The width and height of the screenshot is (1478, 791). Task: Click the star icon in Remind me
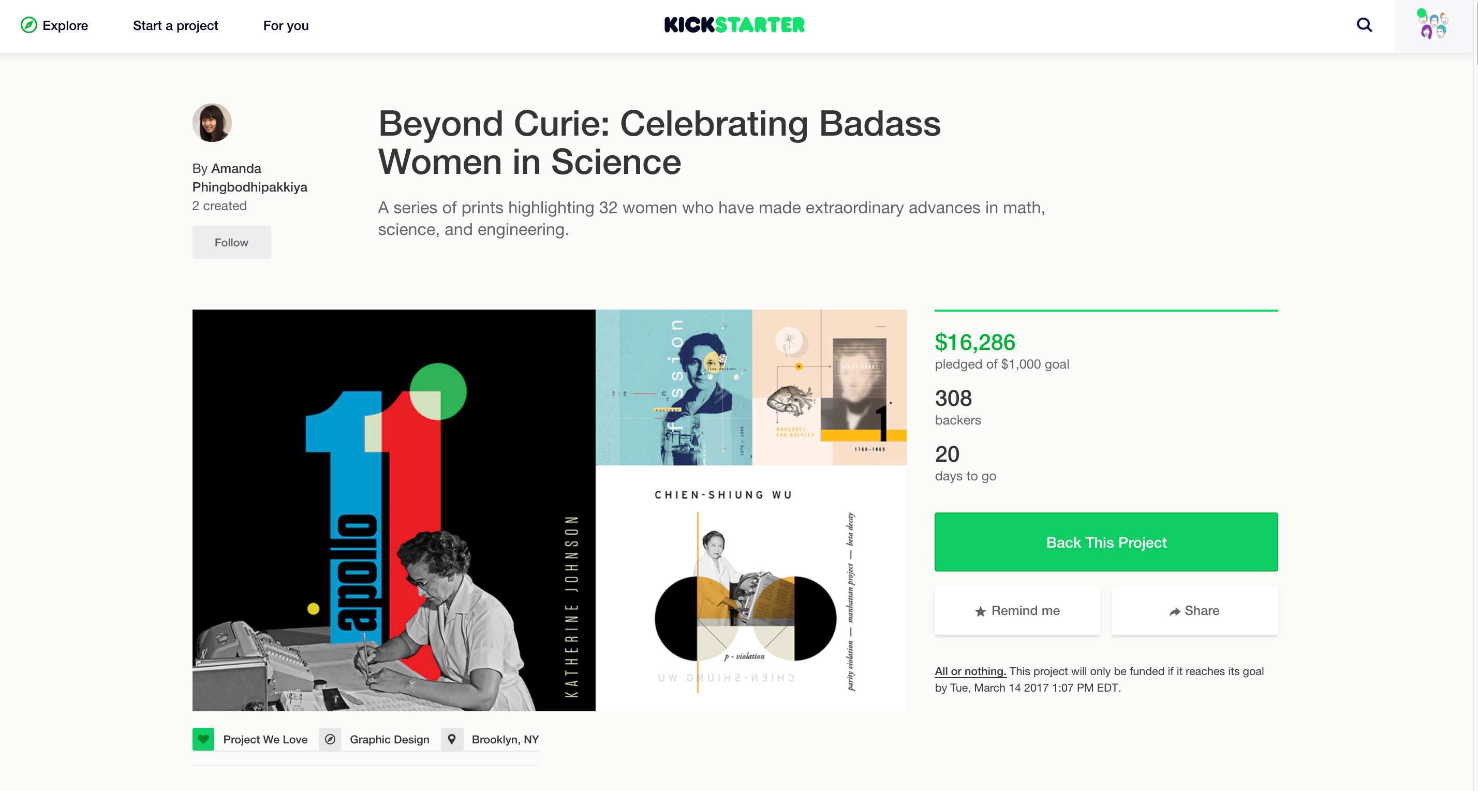pos(981,611)
